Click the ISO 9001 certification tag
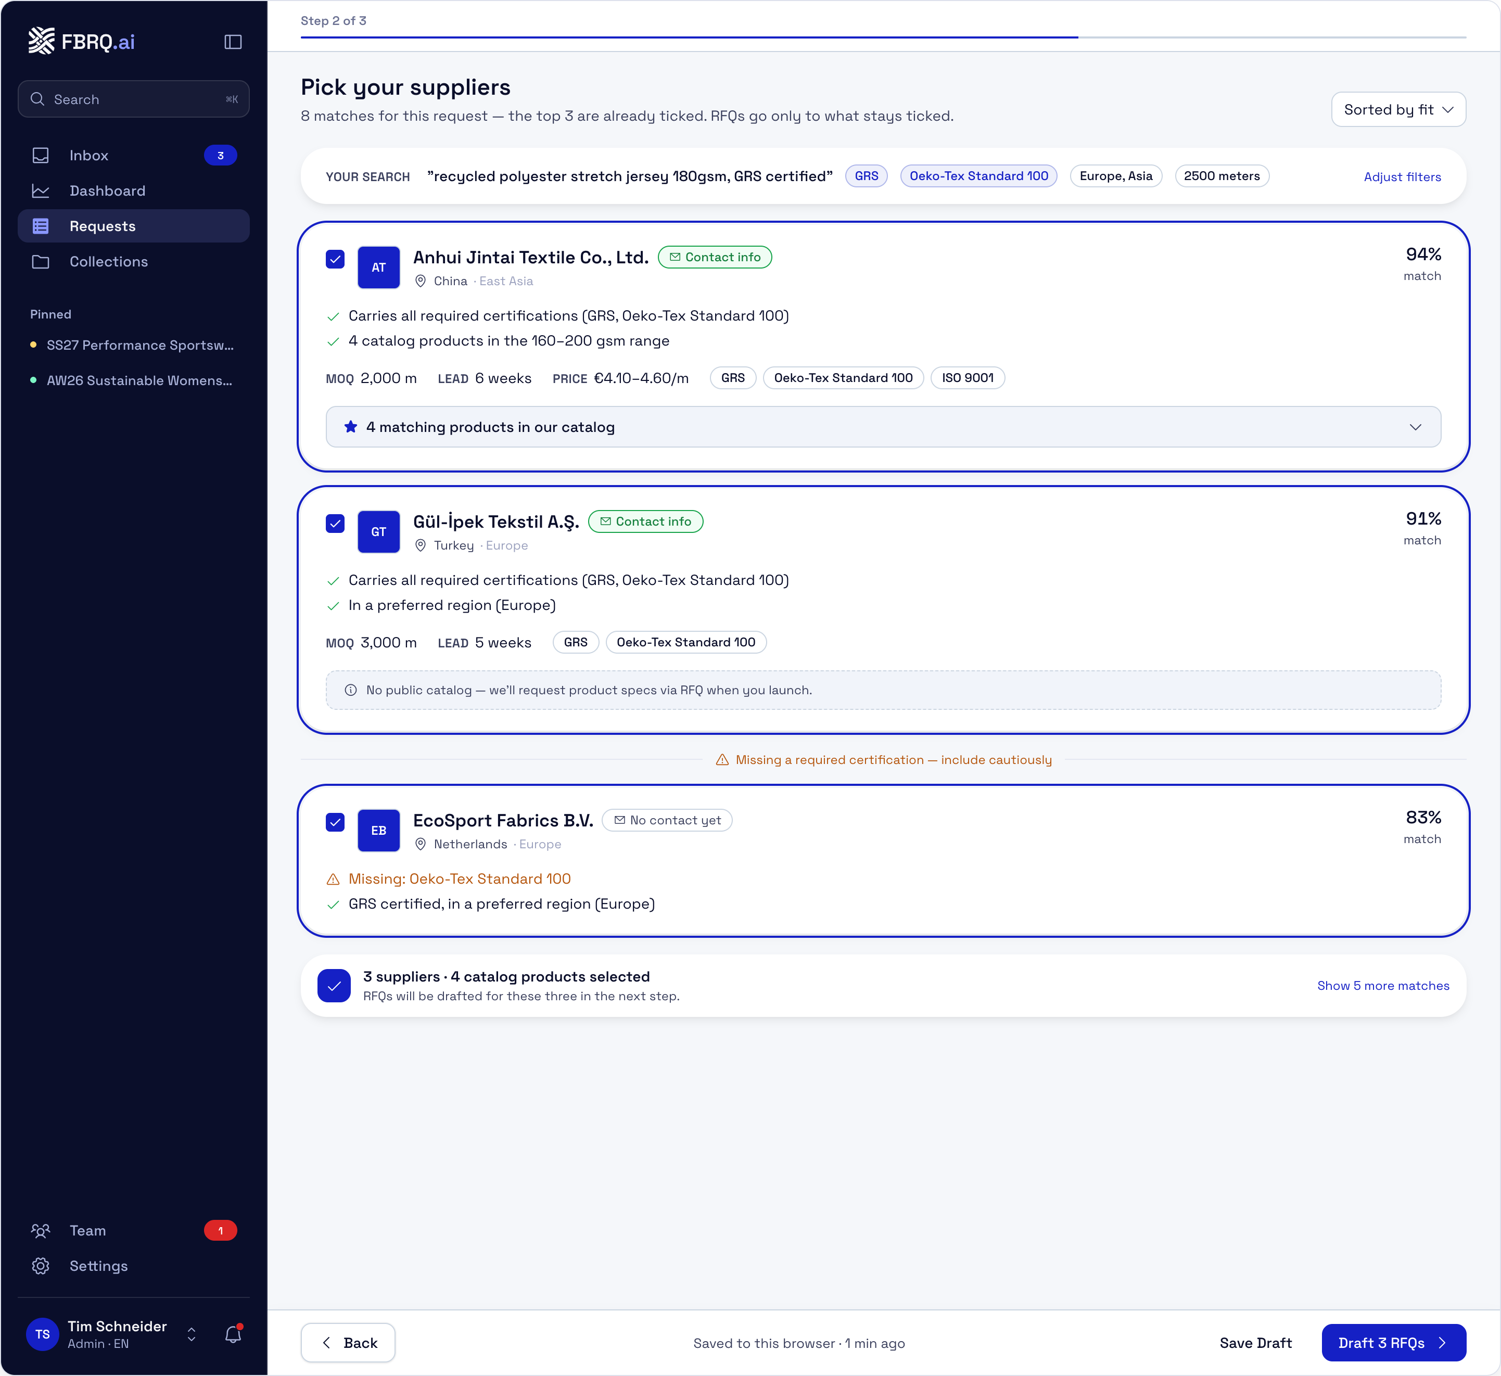 (x=967, y=377)
